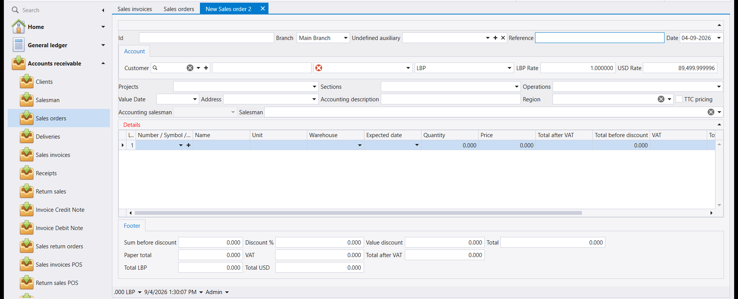Select the Account tab
This screenshot has height=299, width=738.
(x=134, y=51)
